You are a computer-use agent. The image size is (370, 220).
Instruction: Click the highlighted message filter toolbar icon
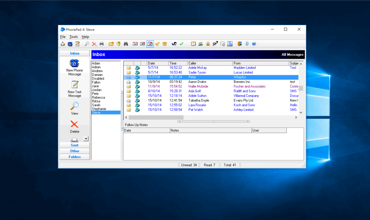[150, 44]
